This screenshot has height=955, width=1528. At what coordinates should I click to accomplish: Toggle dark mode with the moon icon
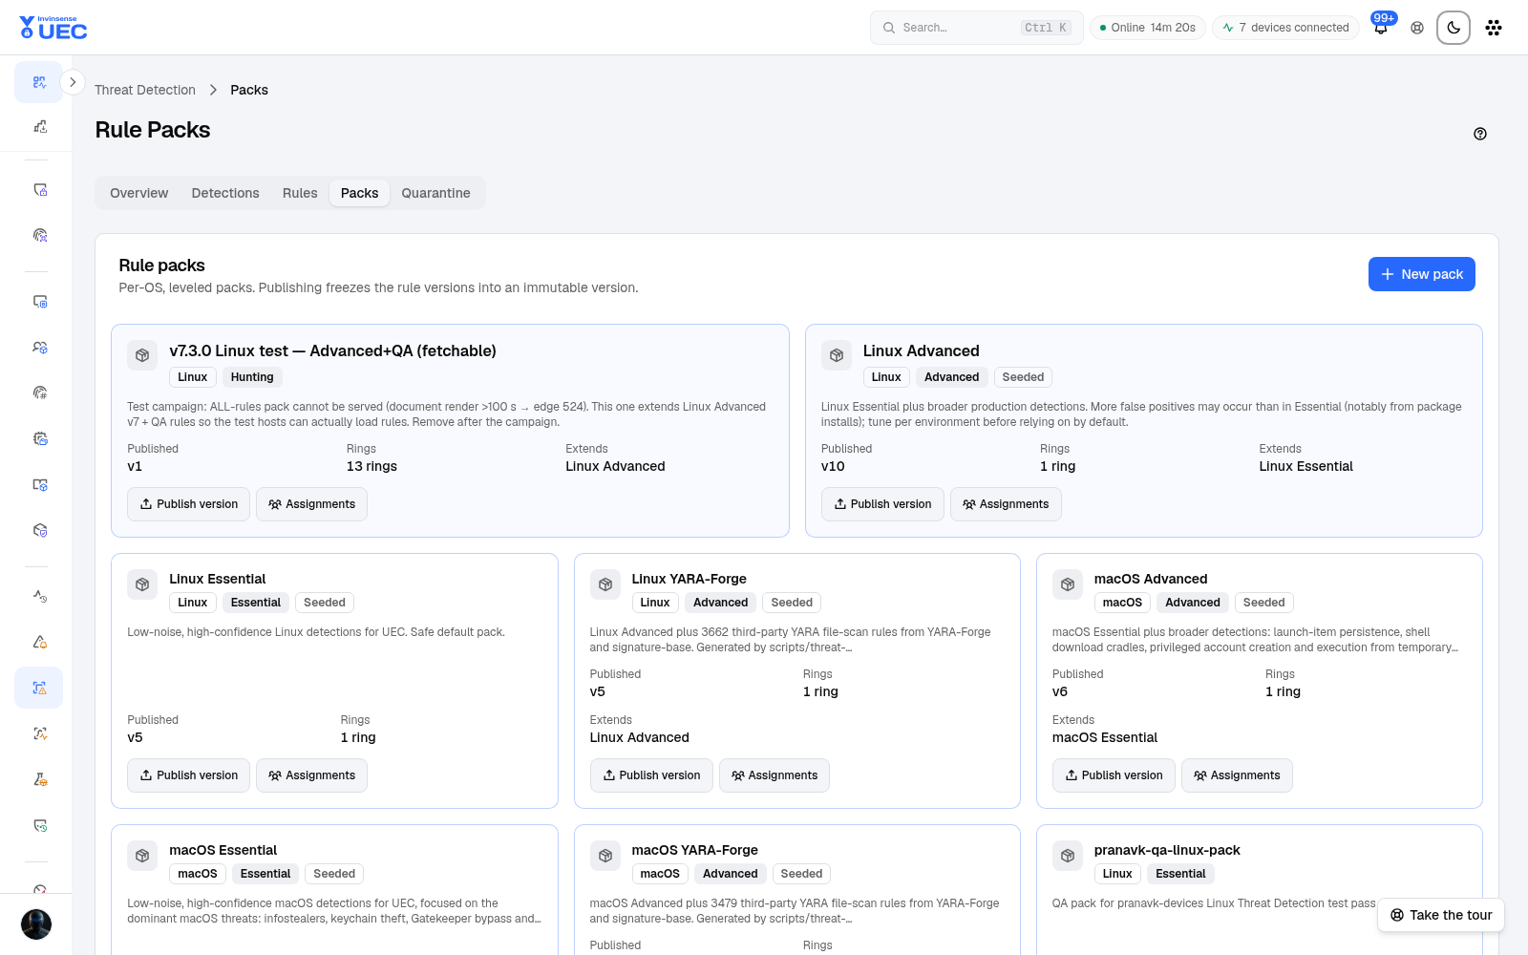tap(1454, 28)
